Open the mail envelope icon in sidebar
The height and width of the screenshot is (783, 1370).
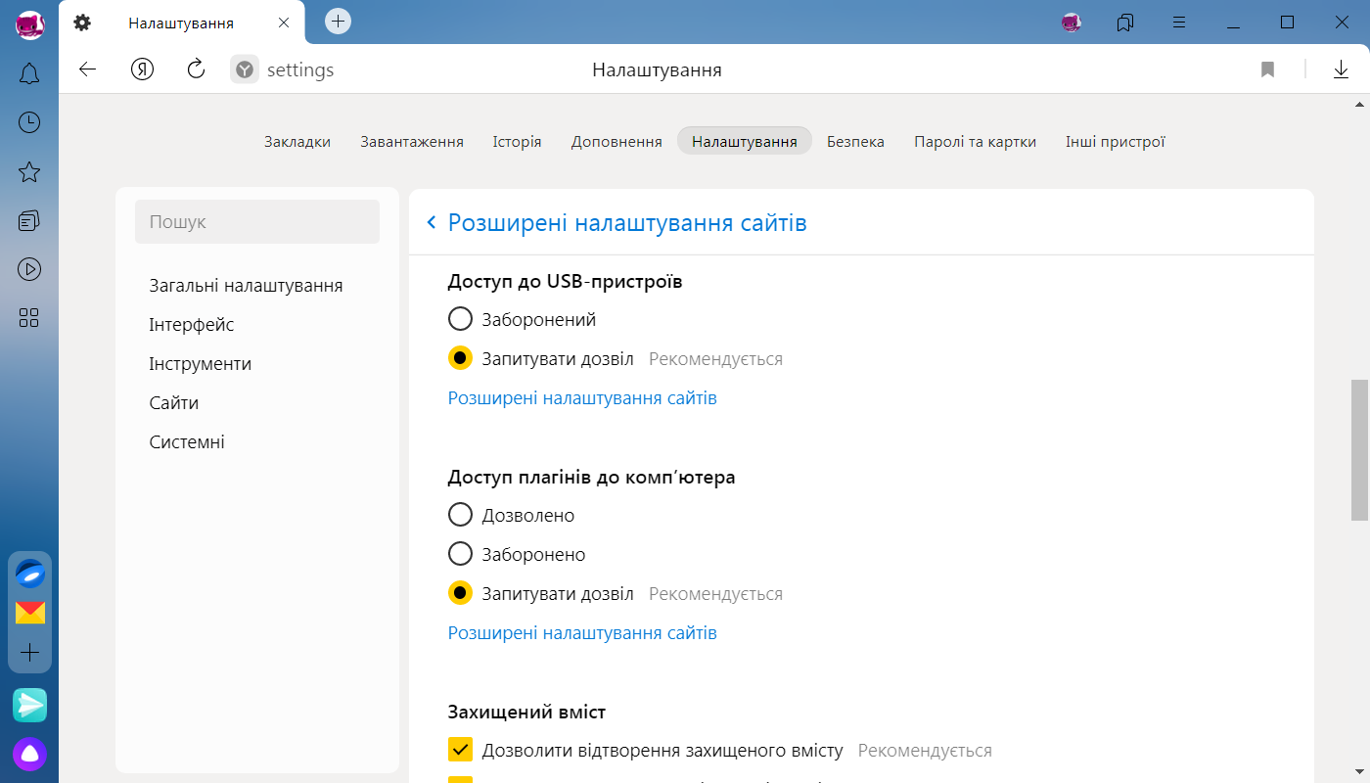coord(30,613)
